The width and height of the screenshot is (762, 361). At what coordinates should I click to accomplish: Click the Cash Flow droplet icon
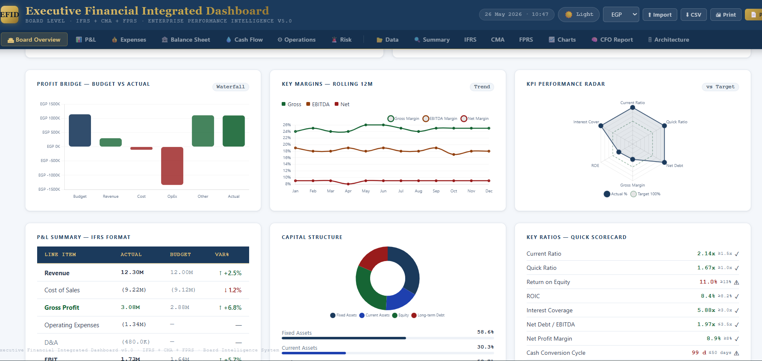(x=229, y=40)
